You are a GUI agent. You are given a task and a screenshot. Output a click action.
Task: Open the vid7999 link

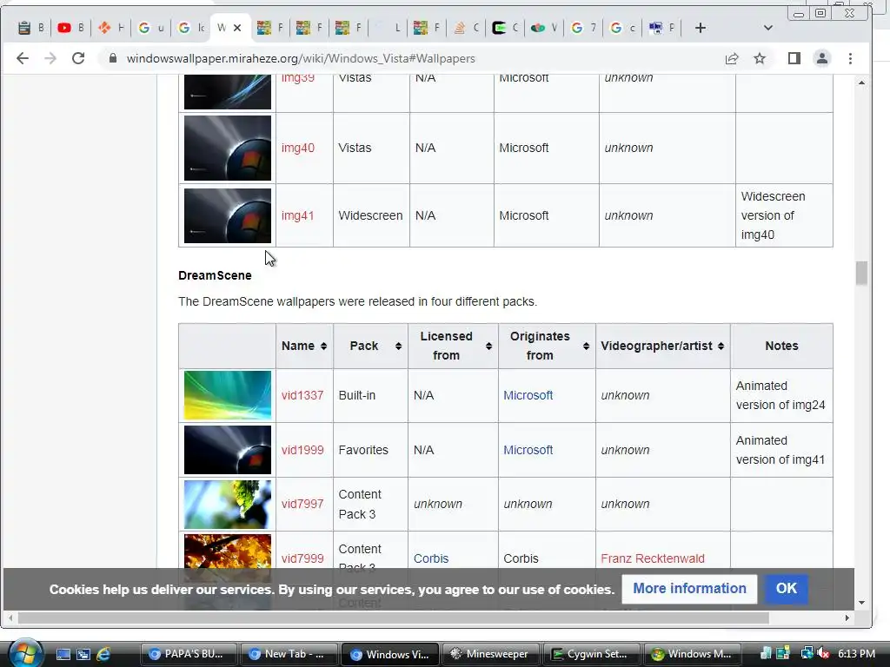click(302, 558)
